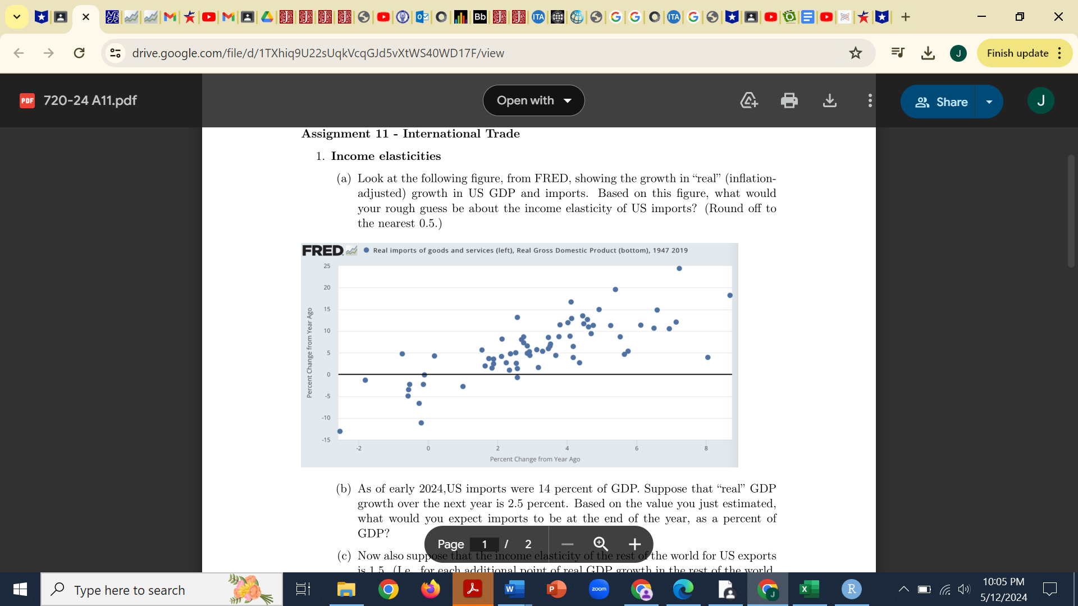Click the magnifier reset zoom icon
This screenshot has height=606, width=1078.
[x=600, y=544]
